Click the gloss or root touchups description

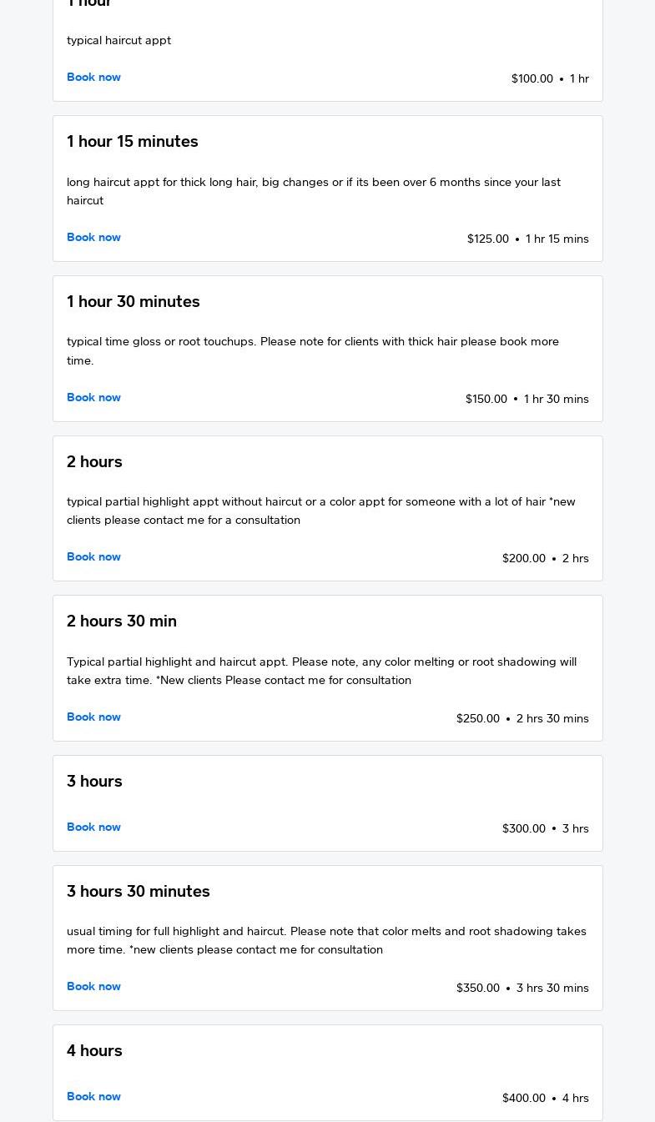click(x=313, y=351)
